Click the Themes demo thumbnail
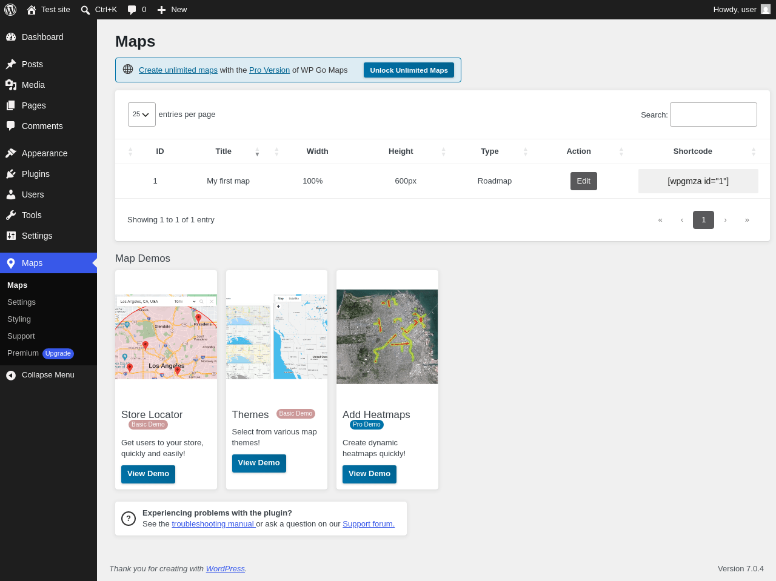The width and height of the screenshot is (776, 581). pos(276,337)
